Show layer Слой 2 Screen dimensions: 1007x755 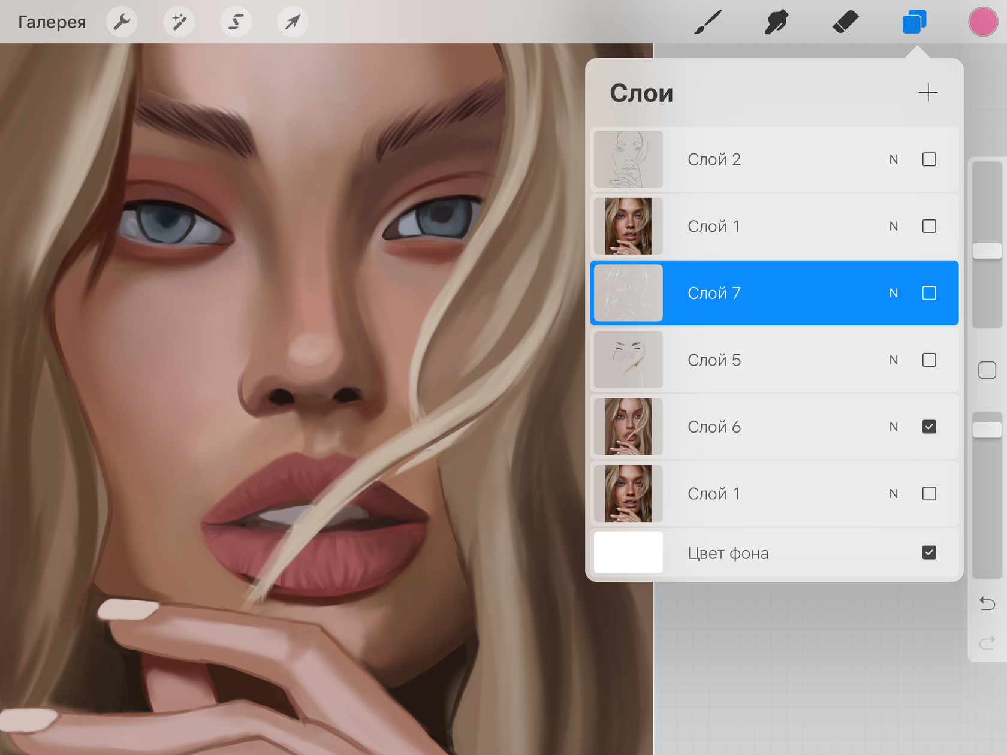pyautogui.click(x=929, y=159)
